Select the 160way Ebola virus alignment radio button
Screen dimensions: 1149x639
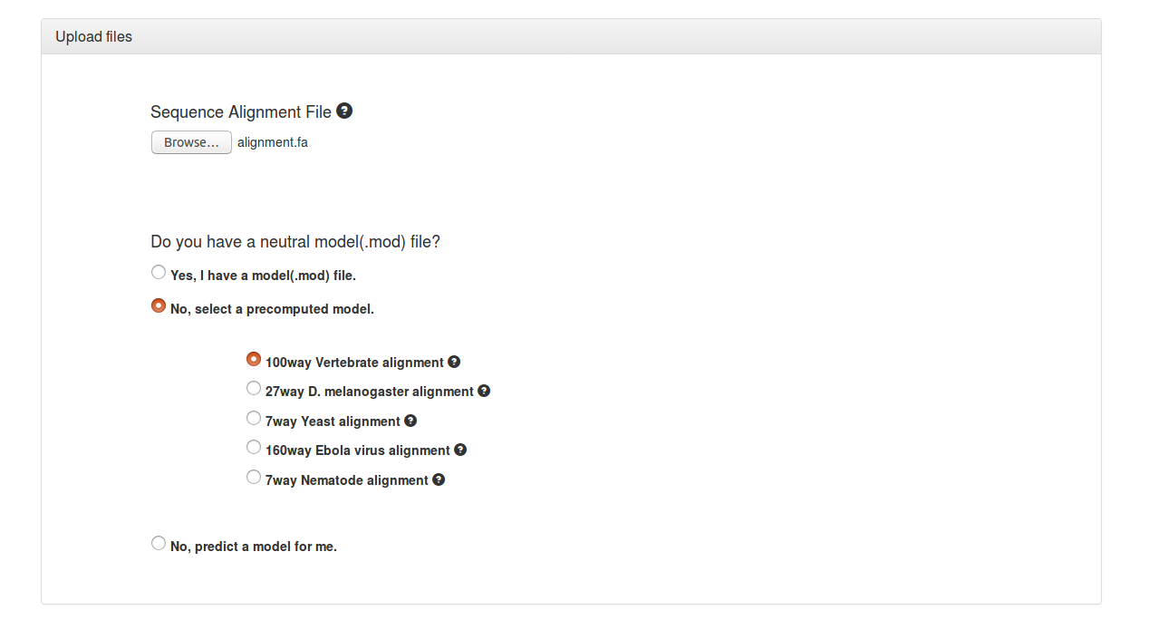pyautogui.click(x=254, y=447)
